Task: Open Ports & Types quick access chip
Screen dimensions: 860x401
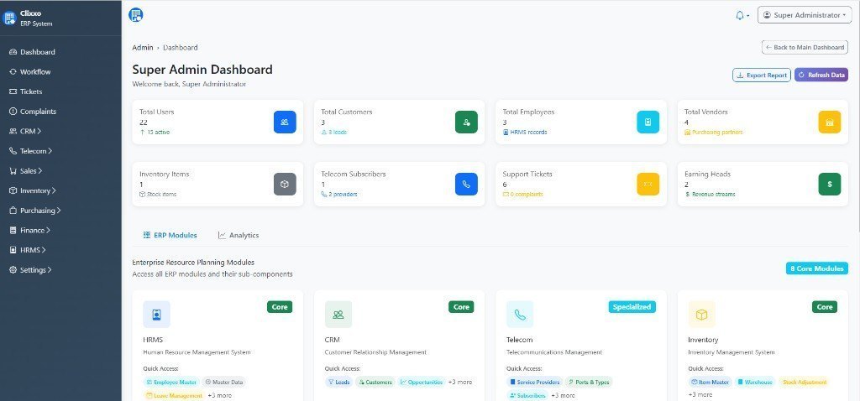Action: click(589, 382)
